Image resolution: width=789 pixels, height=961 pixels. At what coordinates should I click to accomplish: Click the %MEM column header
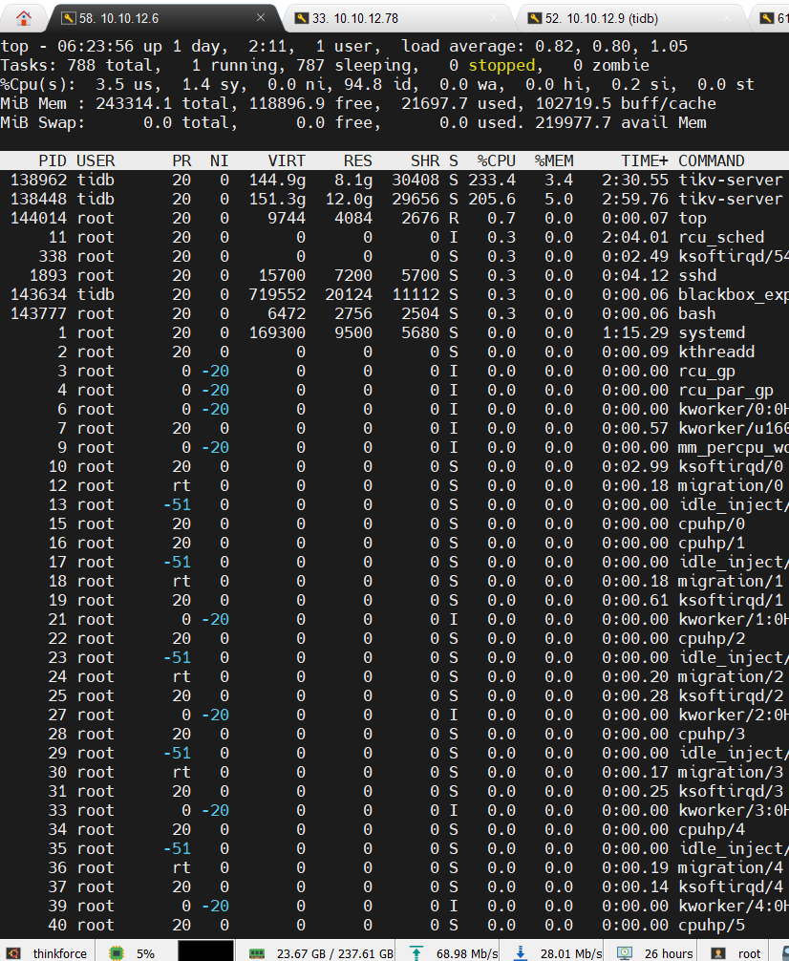554,160
